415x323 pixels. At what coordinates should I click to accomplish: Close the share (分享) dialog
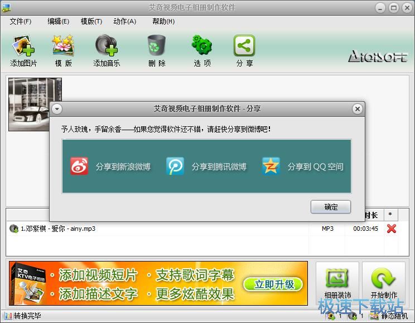coord(358,109)
